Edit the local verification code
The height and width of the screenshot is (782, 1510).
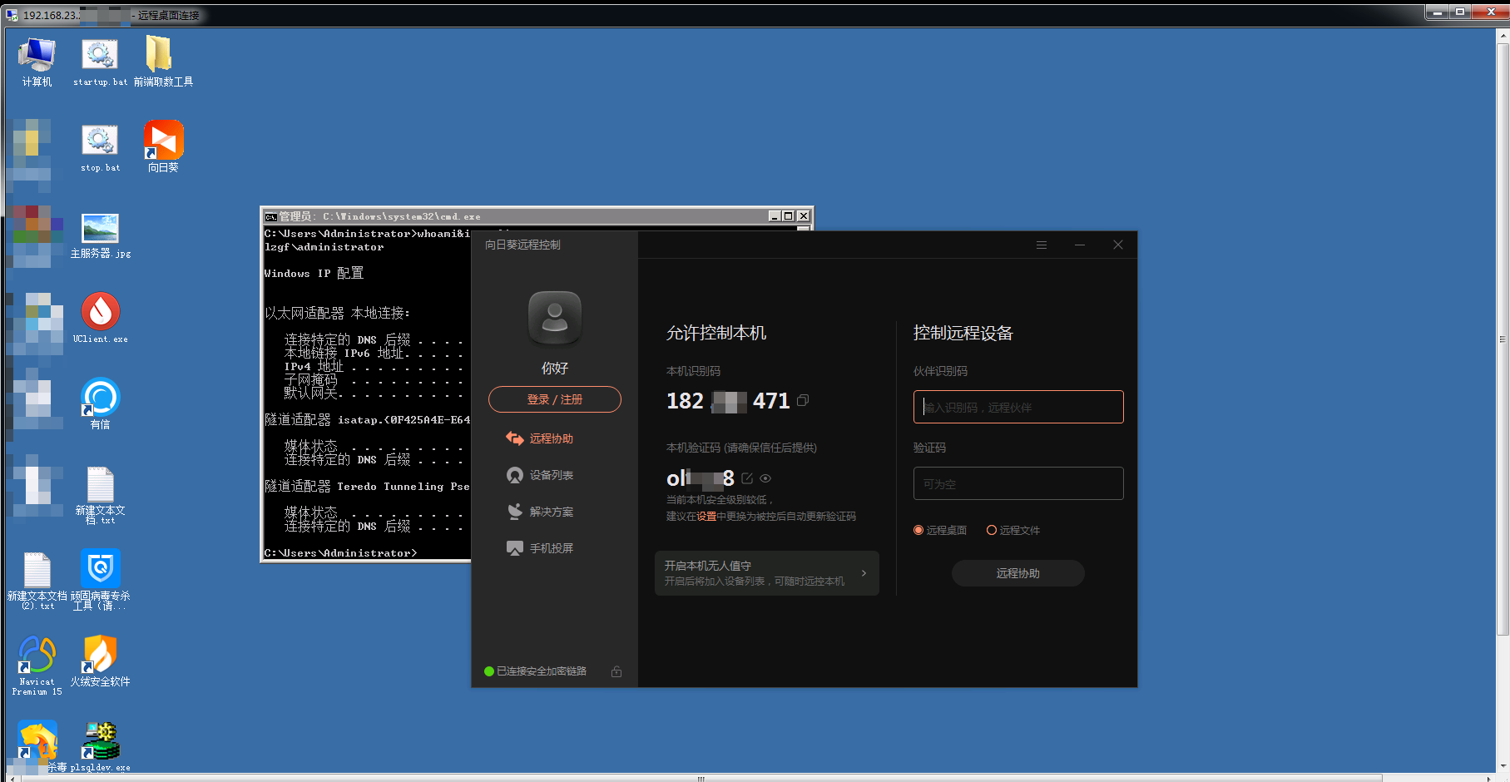click(747, 478)
